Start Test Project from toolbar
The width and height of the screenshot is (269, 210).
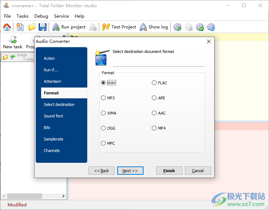(119, 27)
